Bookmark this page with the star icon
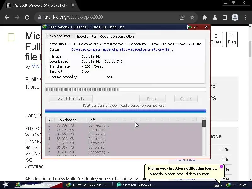This screenshot has width=252, height=189. click(x=192, y=17)
